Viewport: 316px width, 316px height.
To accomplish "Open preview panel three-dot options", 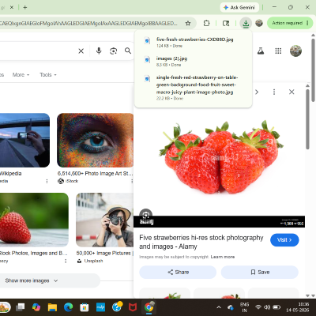I will [x=274, y=92].
